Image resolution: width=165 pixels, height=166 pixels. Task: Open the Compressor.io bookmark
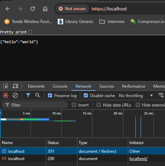[x=147, y=22]
